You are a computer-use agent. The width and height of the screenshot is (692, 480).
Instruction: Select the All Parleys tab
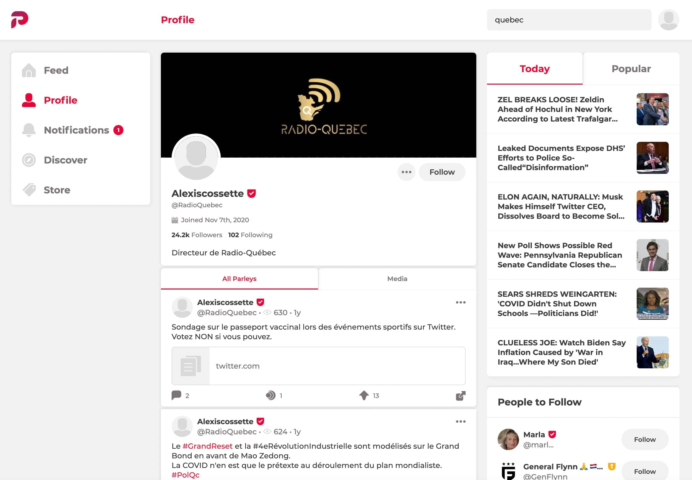click(x=239, y=279)
